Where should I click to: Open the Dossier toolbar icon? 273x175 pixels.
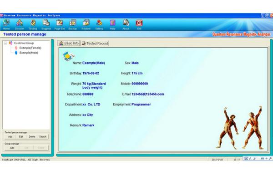tap(20, 23)
